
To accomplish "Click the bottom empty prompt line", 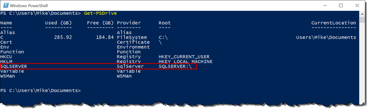I will 41,91.
